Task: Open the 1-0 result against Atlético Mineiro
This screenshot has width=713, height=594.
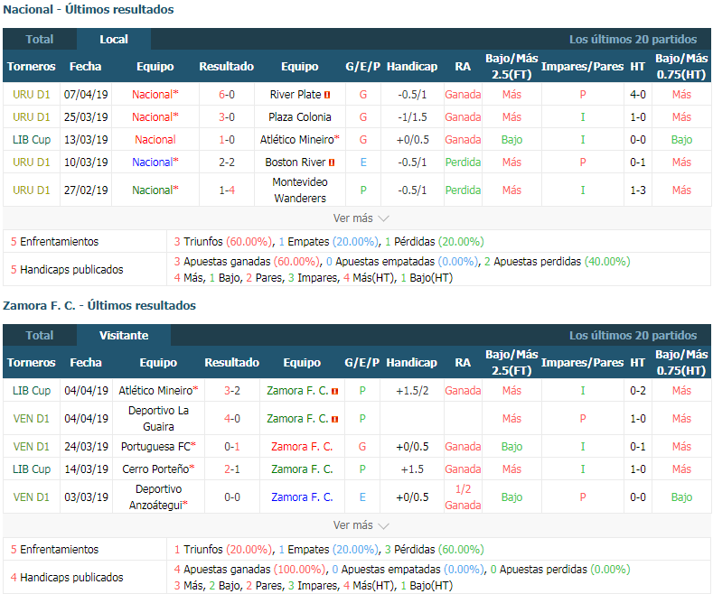Action: (x=227, y=139)
